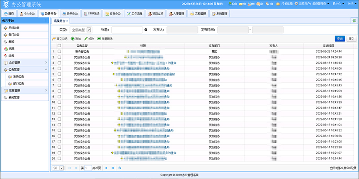This screenshot has height=179, width=359.
Task: Open the 首页 home tab
Action: coord(9,13)
